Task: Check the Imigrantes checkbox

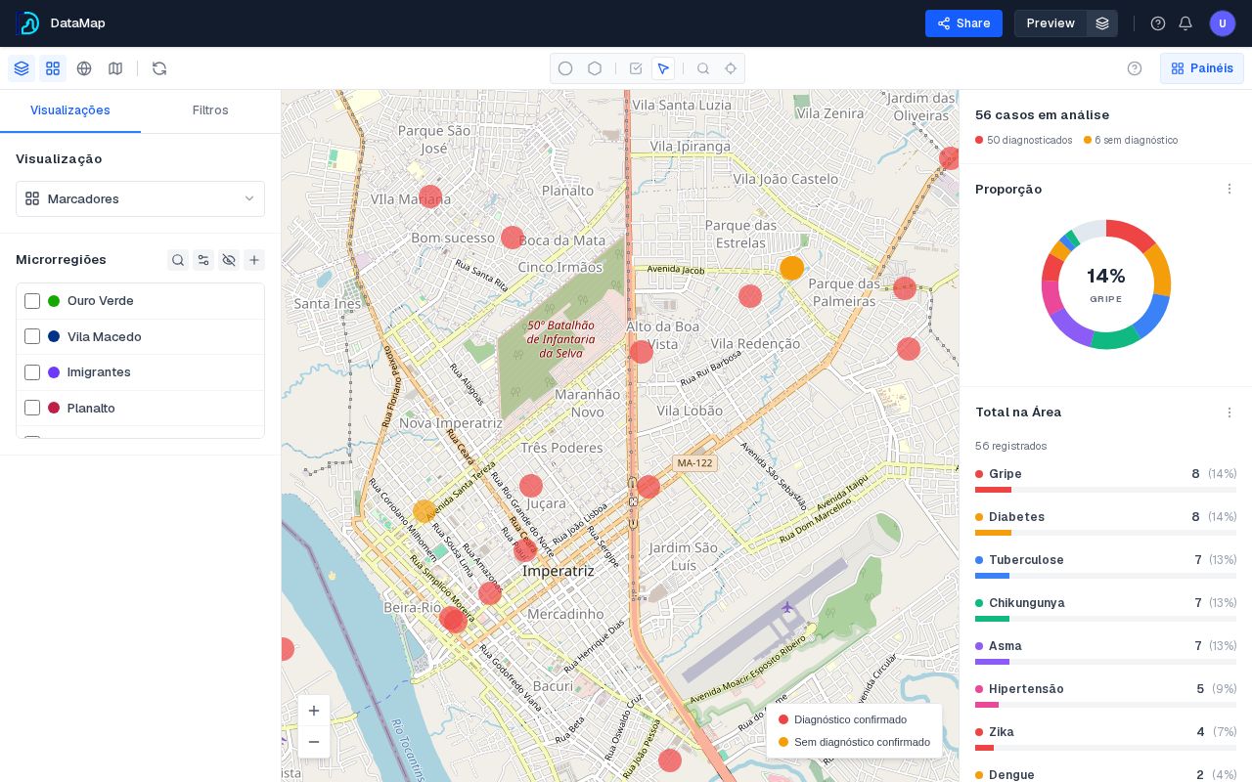Action: pos(32,372)
